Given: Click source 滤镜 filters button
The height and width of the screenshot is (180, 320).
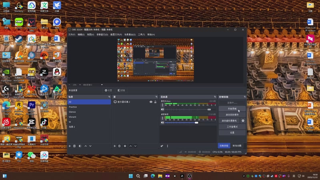Looking at the screenshot, I should (x=121, y=90).
